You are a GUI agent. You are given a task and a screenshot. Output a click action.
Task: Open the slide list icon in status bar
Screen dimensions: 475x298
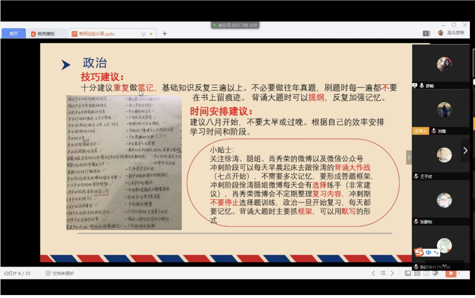click(383, 273)
